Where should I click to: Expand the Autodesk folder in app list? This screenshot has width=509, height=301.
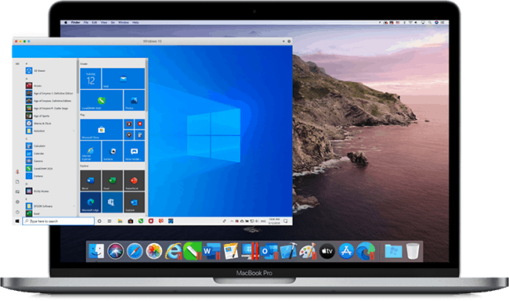(x=50, y=131)
